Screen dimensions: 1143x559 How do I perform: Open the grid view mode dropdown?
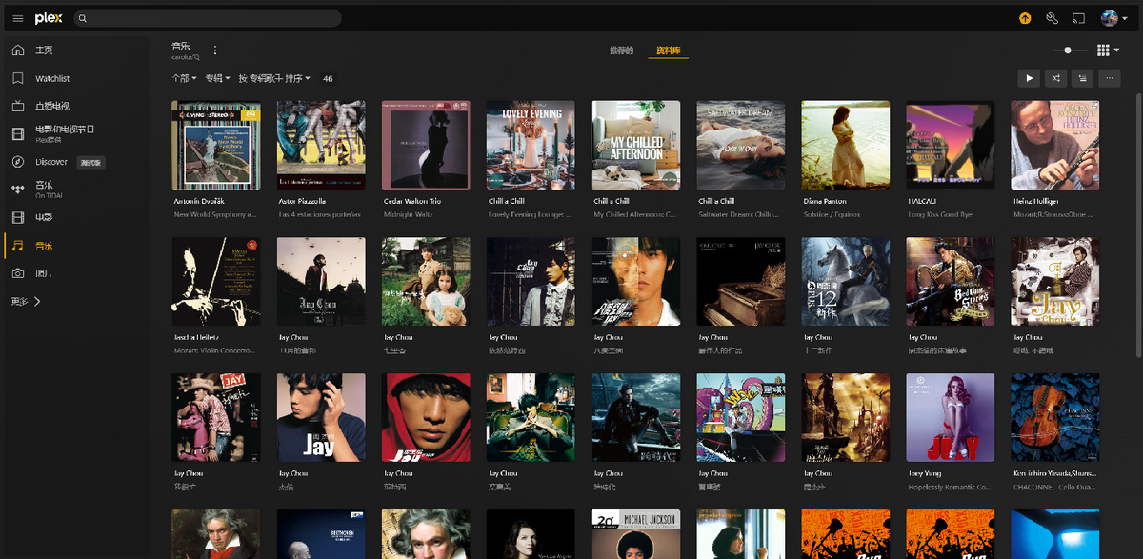tap(1108, 50)
